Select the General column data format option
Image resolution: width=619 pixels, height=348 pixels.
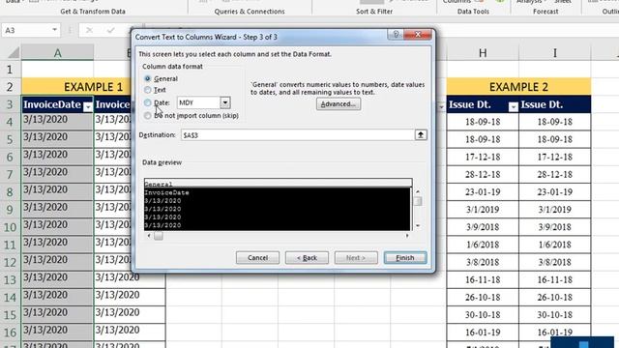148,79
